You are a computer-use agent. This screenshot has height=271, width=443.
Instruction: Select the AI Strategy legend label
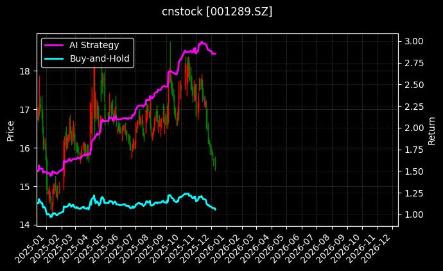click(x=94, y=45)
